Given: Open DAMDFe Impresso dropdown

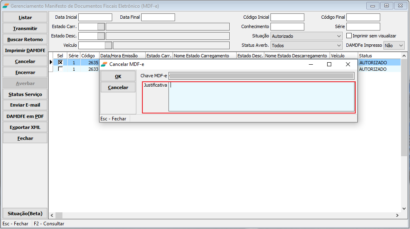Looking at the screenshot, I should point(401,46).
